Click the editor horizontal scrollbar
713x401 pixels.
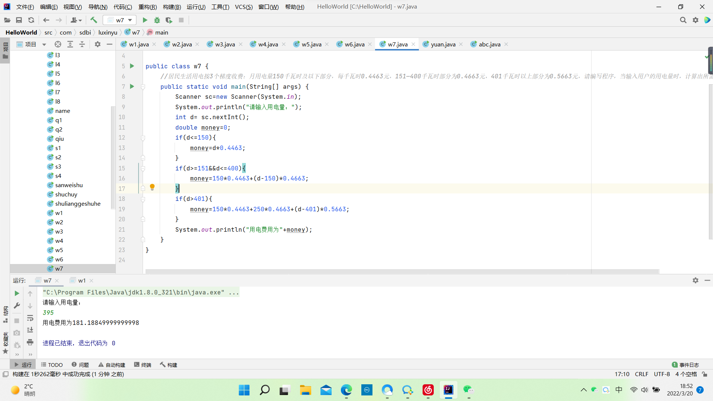(x=402, y=271)
